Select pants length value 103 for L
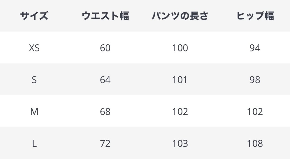Screen dimensions: 290x159 coord(180,144)
